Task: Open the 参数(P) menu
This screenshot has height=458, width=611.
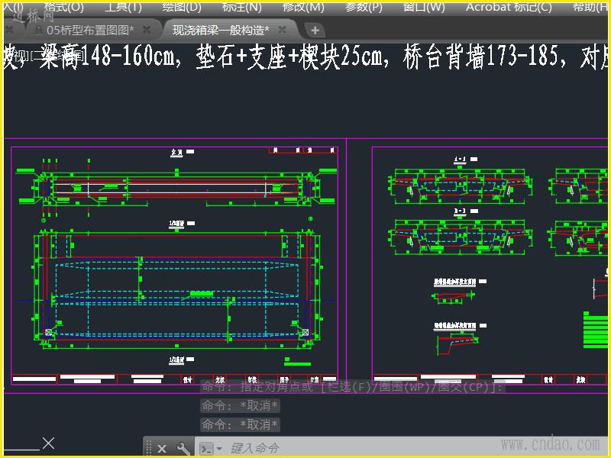Action: 364,7
